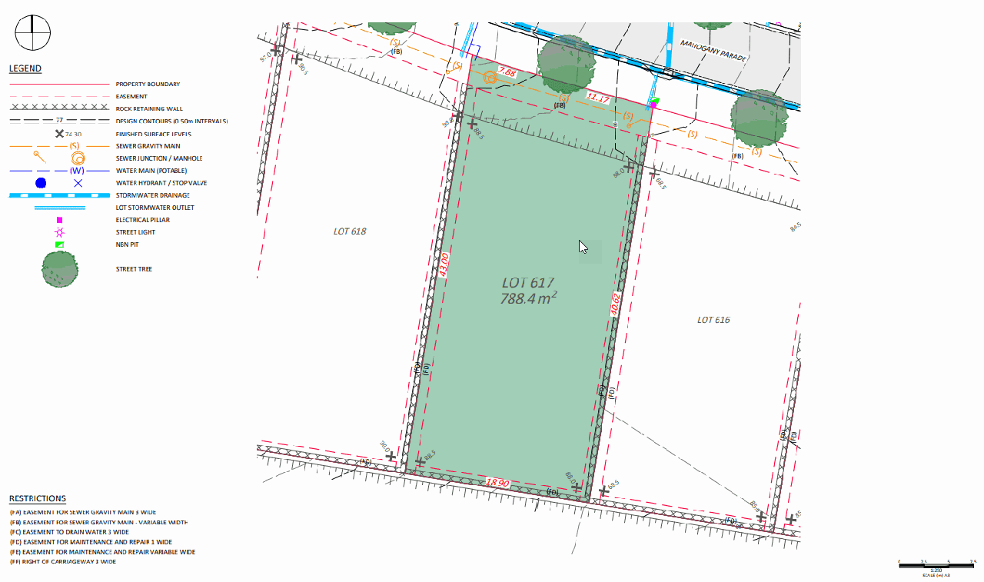
Task: Click the LOT 617 label
Action: (x=528, y=283)
